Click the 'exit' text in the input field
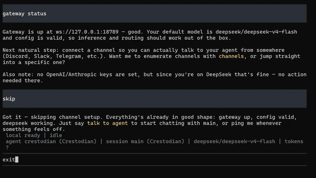 tap(9, 160)
